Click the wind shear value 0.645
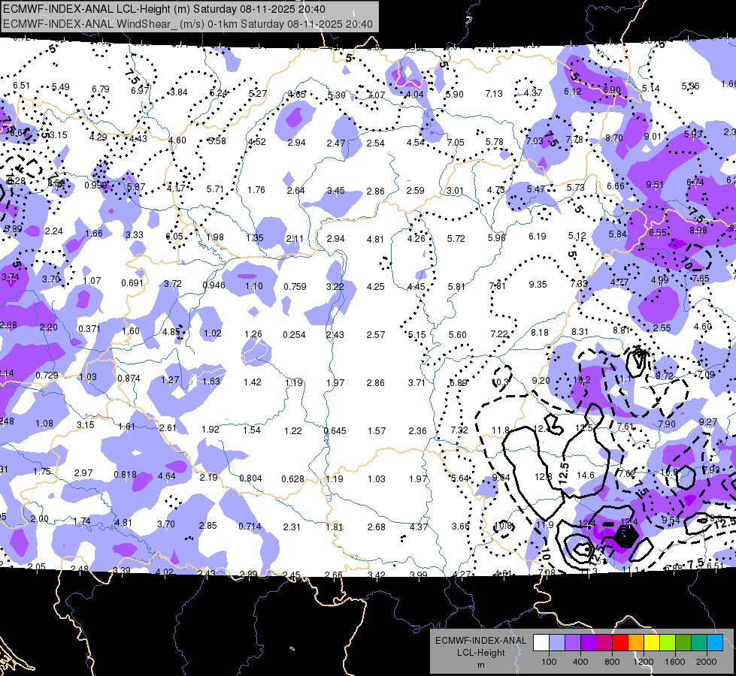The width and height of the screenshot is (736, 676). pos(335,430)
